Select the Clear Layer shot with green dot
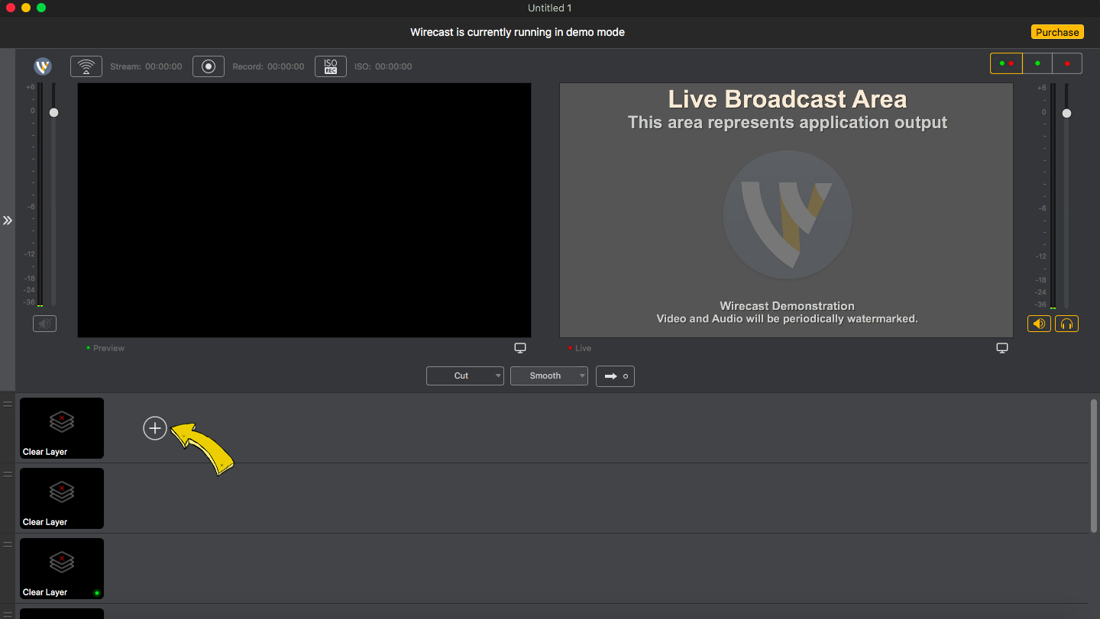This screenshot has height=619, width=1100. click(x=62, y=569)
